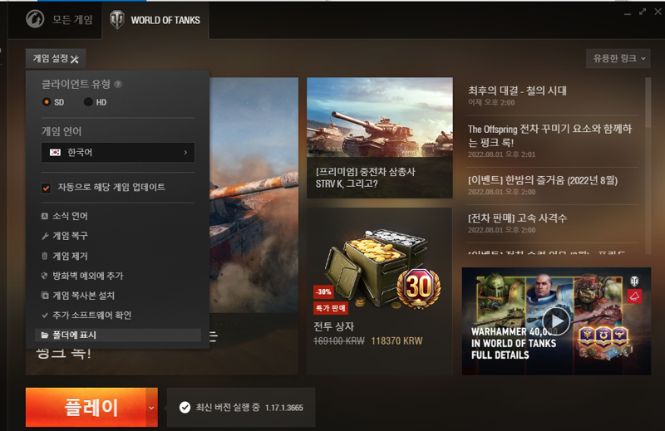The image size is (665, 431).
Task: Click the World of Tanks shield icon
Action: pyautogui.click(x=117, y=19)
